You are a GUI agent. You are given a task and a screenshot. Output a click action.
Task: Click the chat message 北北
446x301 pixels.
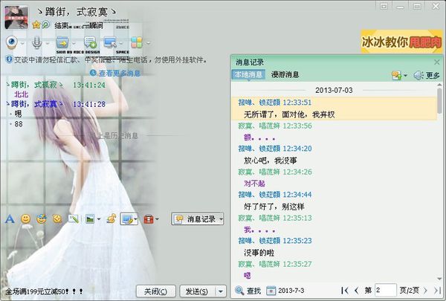pyautogui.click(x=22, y=94)
